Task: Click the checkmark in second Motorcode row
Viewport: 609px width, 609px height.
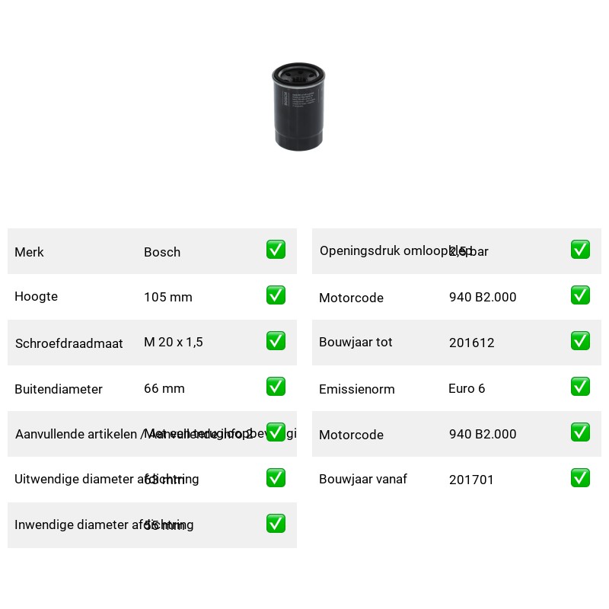Action: click(x=580, y=432)
